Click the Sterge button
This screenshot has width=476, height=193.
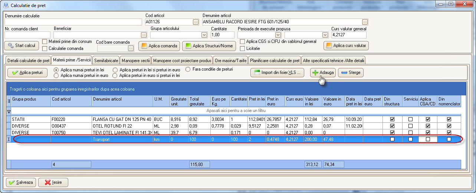[x=351, y=73]
